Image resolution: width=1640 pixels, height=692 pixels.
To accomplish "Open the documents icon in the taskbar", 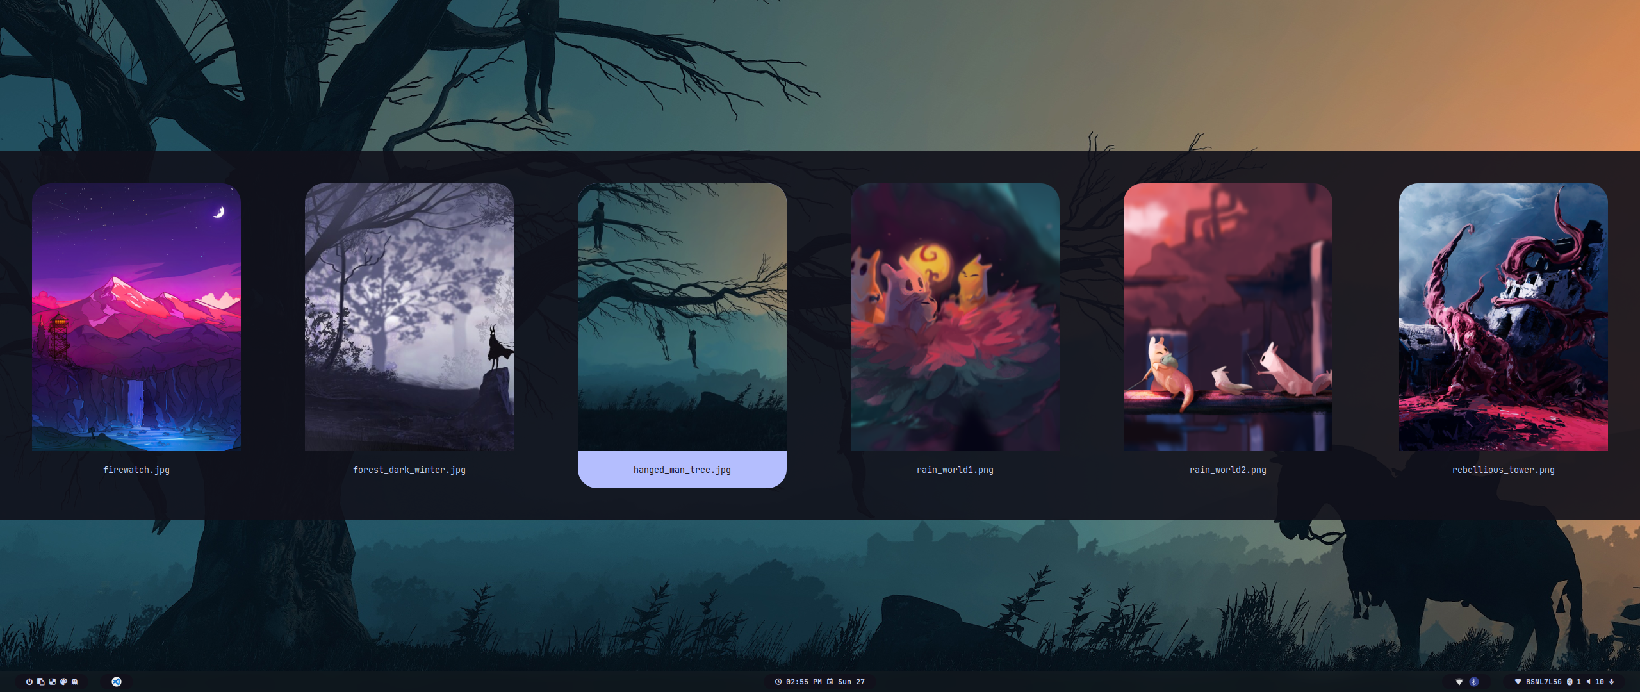I will pyautogui.click(x=40, y=682).
